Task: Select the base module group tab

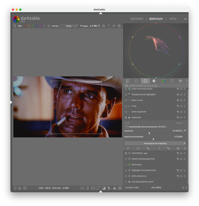Action: pyautogui.click(x=145, y=81)
